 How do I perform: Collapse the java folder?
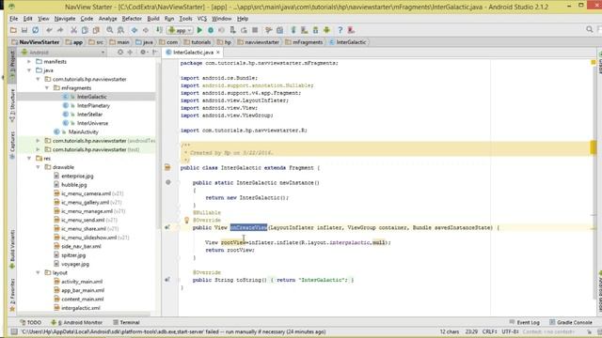click(29, 70)
